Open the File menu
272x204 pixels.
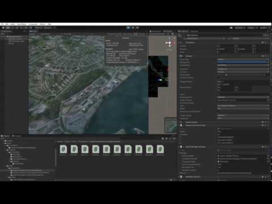pos(2,24)
